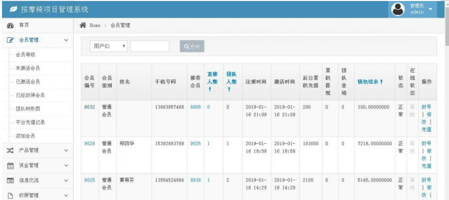Click the calendar icon beside 资金管理
Image resolution: width=449 pixels, height=200 pixels.
click(10, 165)
